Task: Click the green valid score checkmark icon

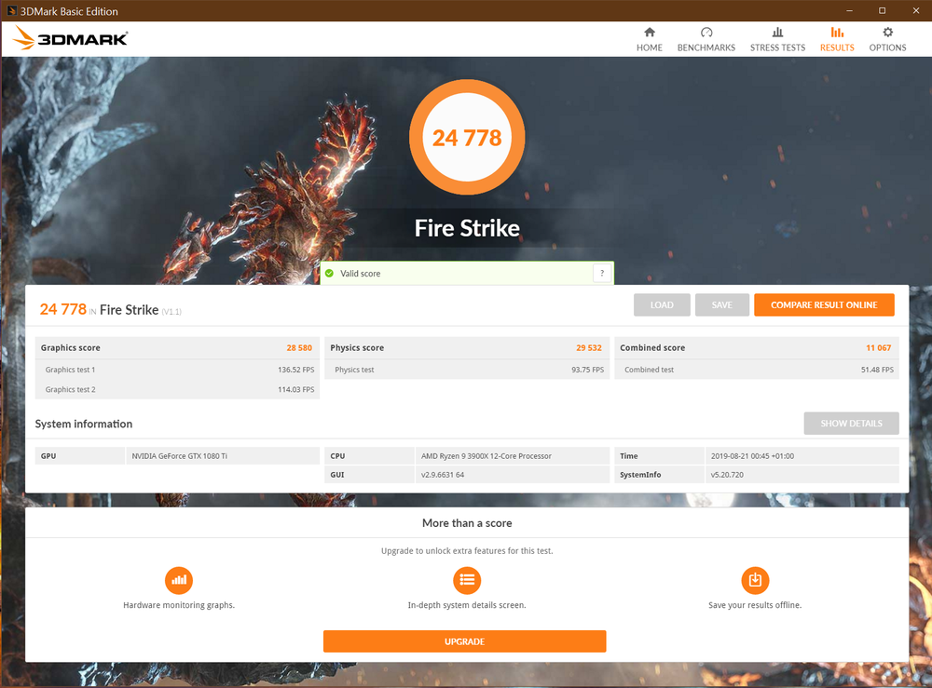Action: point(329,273)
